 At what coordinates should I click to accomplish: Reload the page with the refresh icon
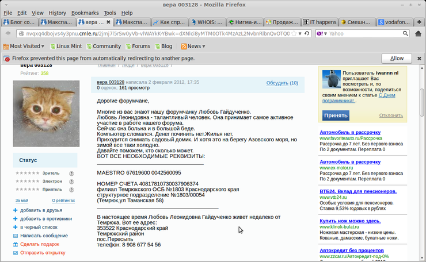(307, 34)
